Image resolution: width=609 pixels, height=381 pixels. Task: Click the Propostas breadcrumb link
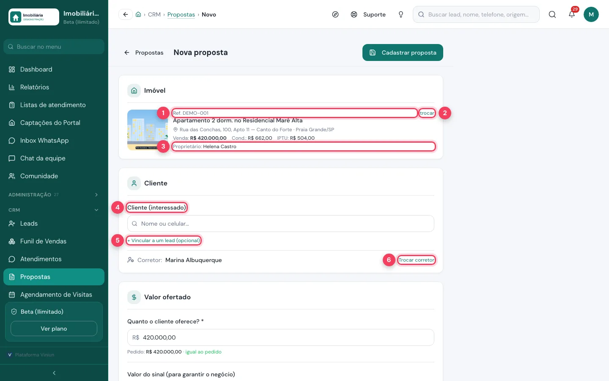tap(181, 14)
